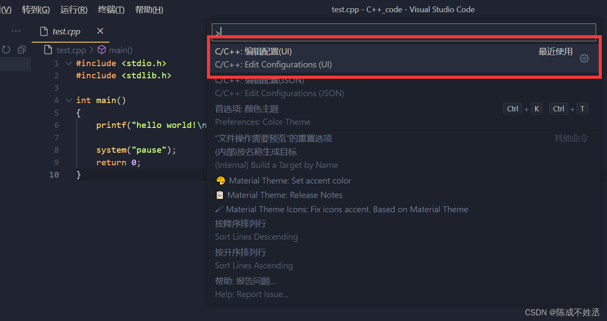The image size is (607, 321).
Task: Click the cube icon beside main()
Action: (x=102, y=50)
